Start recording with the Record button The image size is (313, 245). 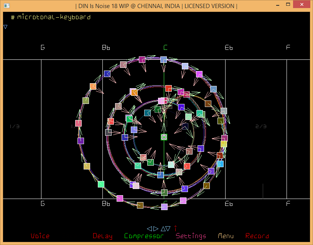pos(257,236)
